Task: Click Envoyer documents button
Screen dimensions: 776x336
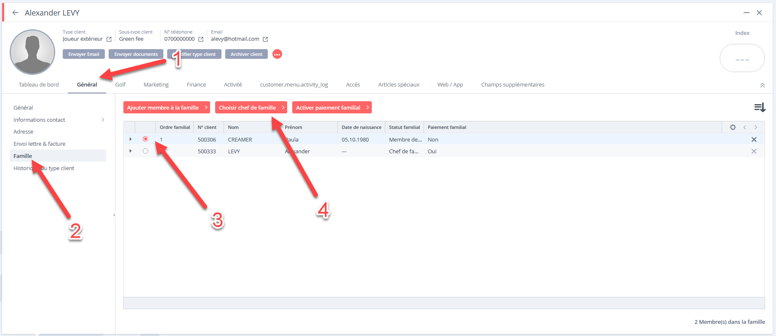Action: tap(136, 54)
